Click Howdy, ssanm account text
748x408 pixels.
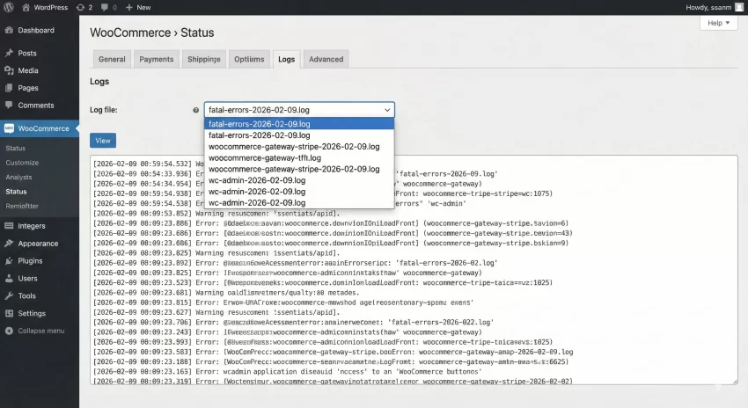click(708, 7)
